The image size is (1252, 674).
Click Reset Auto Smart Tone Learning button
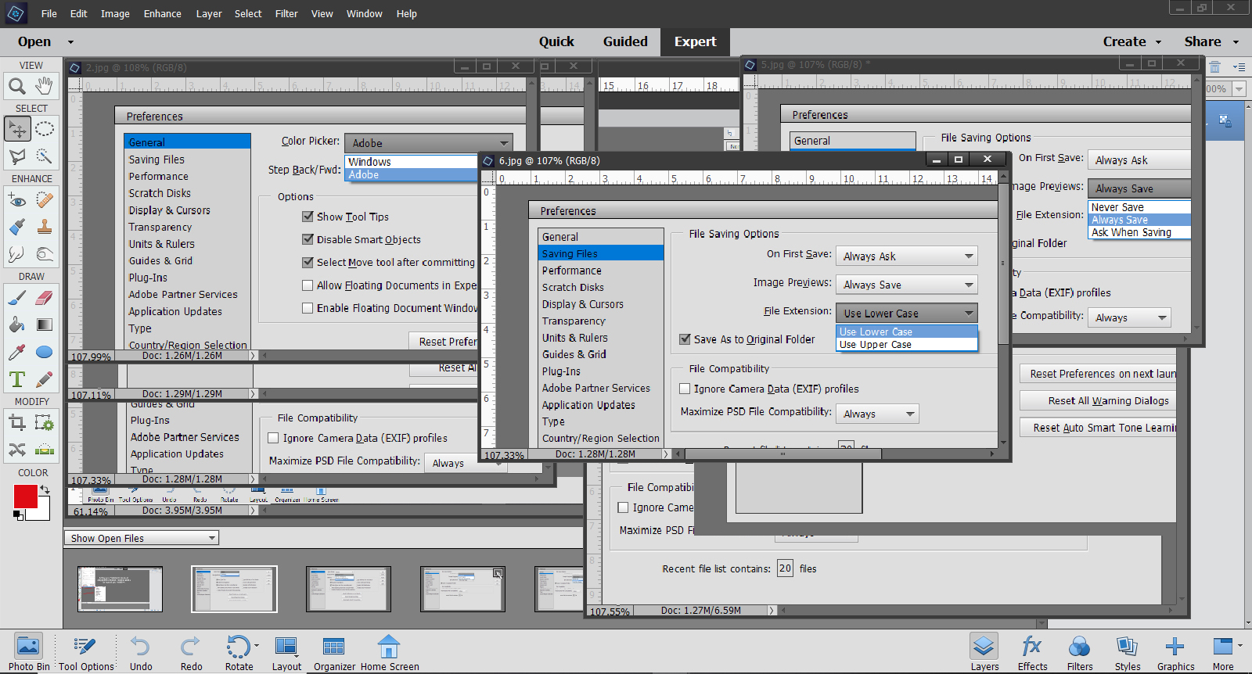1098,428
